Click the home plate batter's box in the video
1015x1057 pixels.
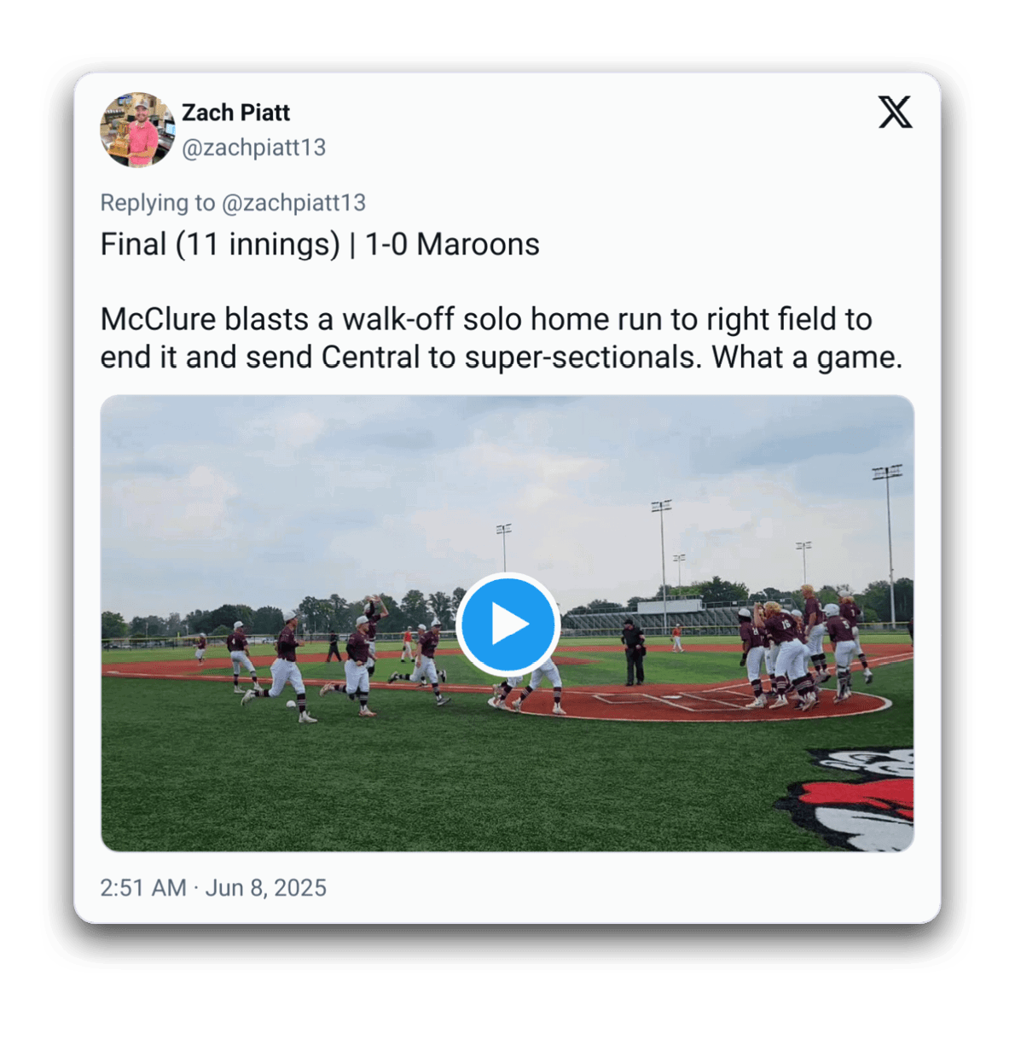(674, 700)
